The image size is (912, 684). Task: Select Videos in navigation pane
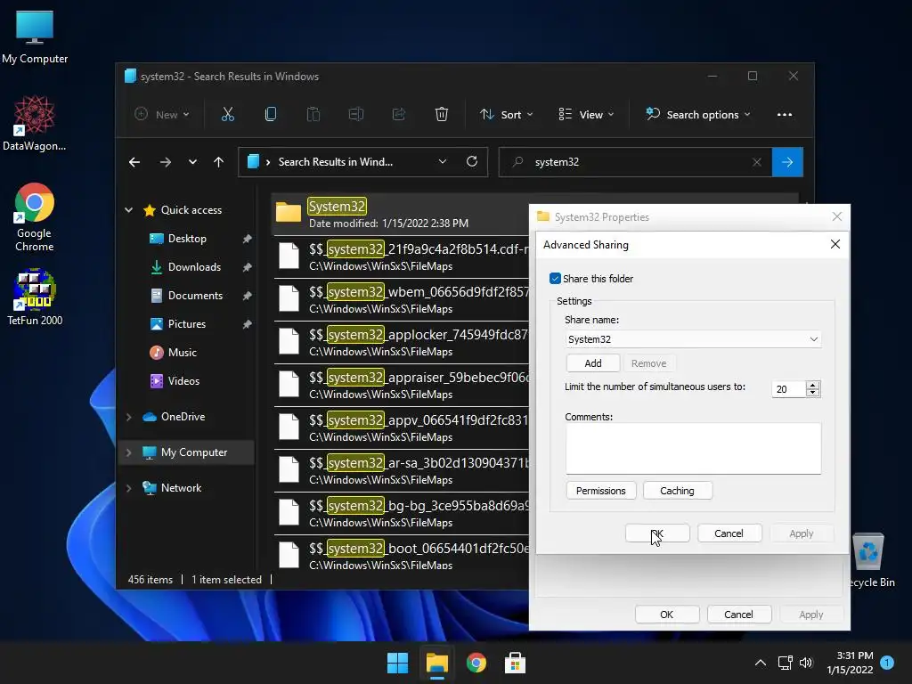183,381
